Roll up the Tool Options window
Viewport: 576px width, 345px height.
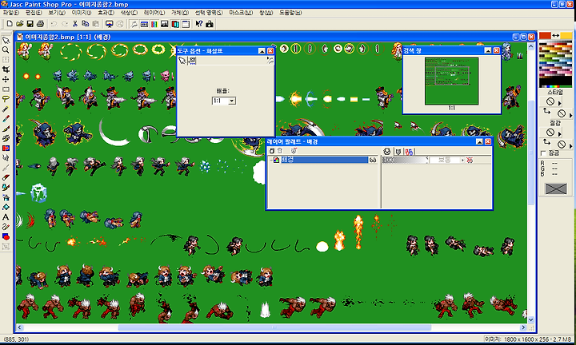click(262, 50)
